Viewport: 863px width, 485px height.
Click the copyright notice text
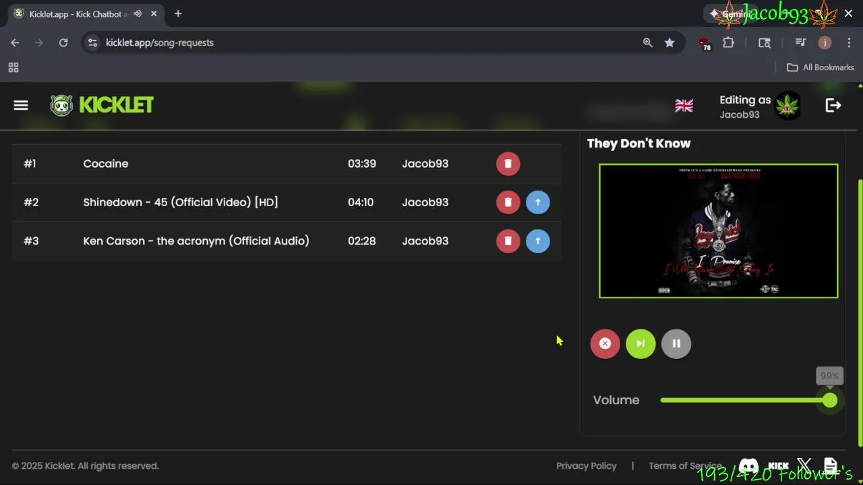click(85, 465)
